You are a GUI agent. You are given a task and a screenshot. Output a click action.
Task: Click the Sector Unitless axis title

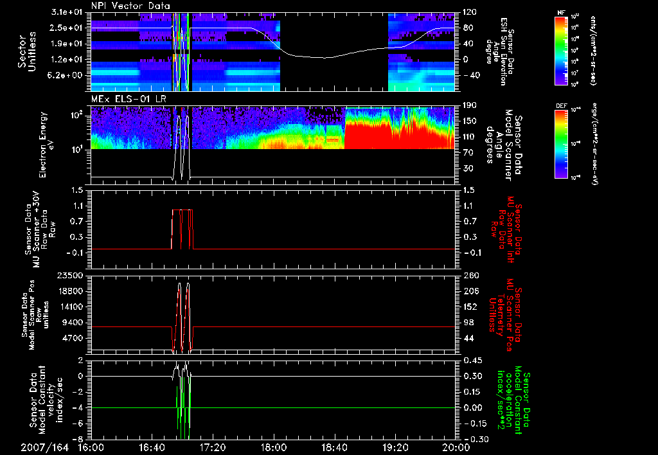click(x=27, y=51)
